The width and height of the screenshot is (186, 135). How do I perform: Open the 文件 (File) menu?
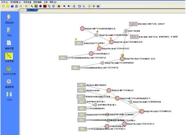5,2
